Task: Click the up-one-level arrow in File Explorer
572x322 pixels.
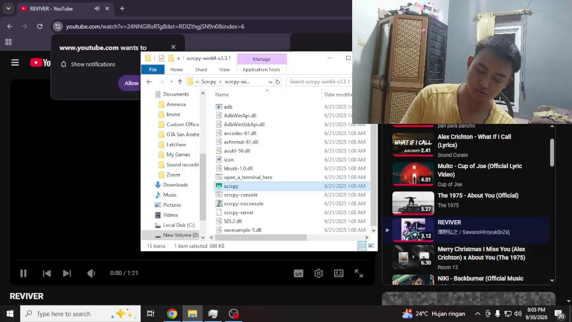Action: [x=180, y=82]
